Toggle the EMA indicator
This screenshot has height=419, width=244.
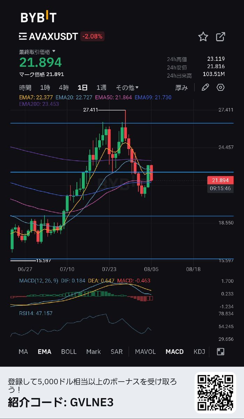point(44,352)
